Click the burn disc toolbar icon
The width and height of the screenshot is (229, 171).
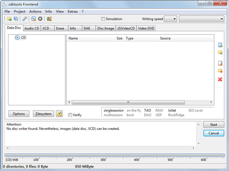pyautogui.click(x=34, y=19)
